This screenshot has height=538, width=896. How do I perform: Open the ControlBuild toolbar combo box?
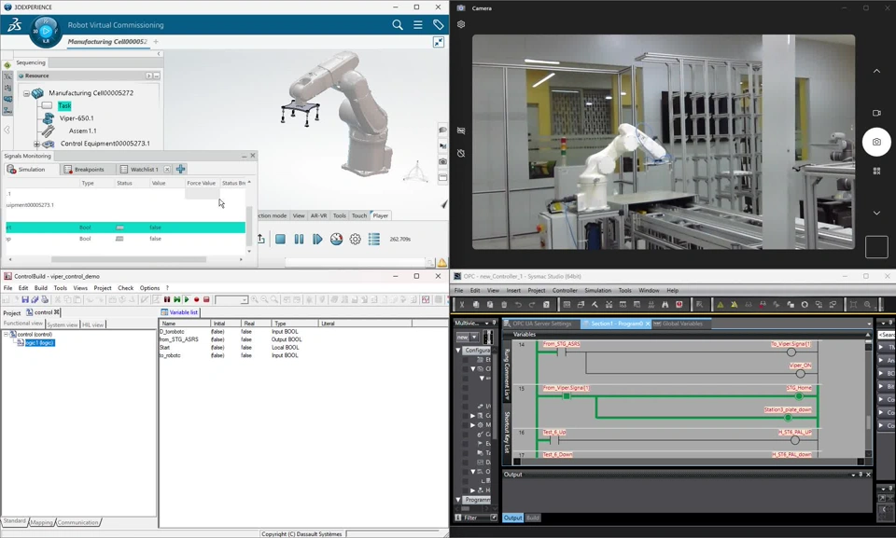point(231,299)
